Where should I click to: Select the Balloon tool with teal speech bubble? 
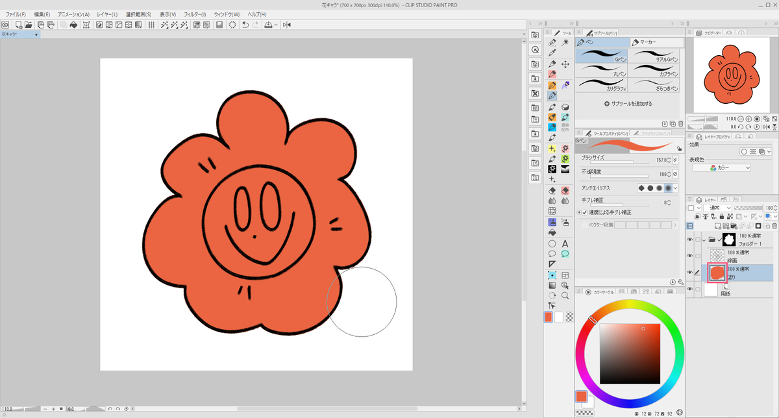(x=565, y=254)
